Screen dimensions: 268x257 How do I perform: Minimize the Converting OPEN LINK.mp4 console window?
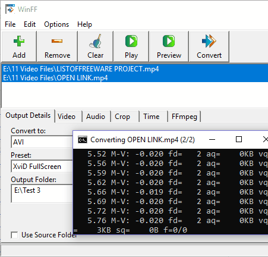pos(212,140)
